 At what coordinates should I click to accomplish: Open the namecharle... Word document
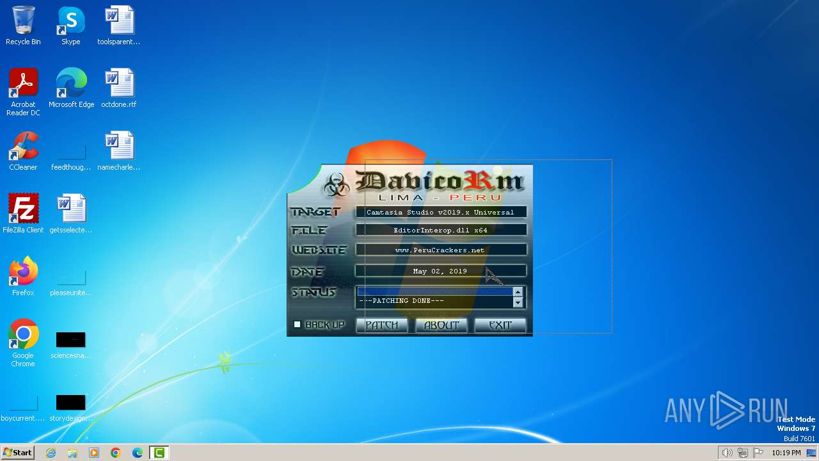pos(119,151)
